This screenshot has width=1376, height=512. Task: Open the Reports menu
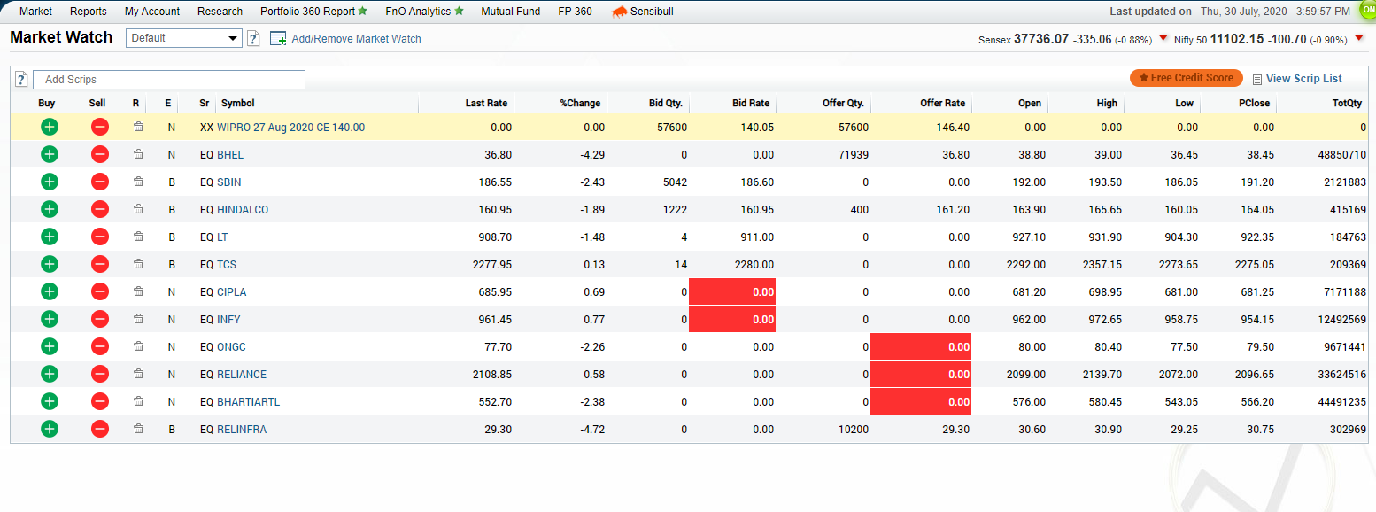point(88,12)
